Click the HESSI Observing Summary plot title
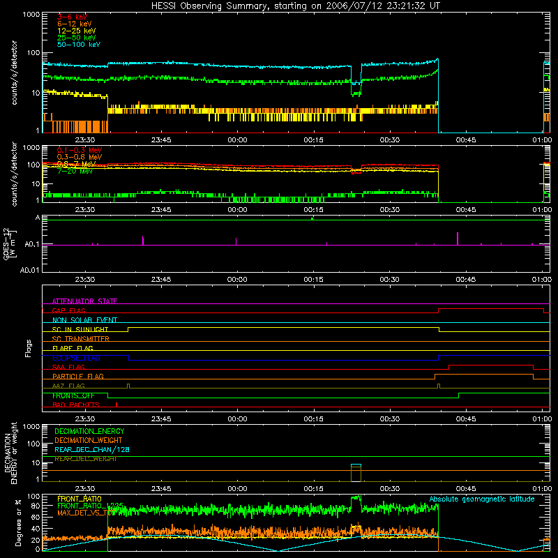 (296, 6)
